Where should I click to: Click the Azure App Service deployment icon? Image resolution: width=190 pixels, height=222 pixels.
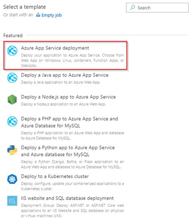pos(12,50)
